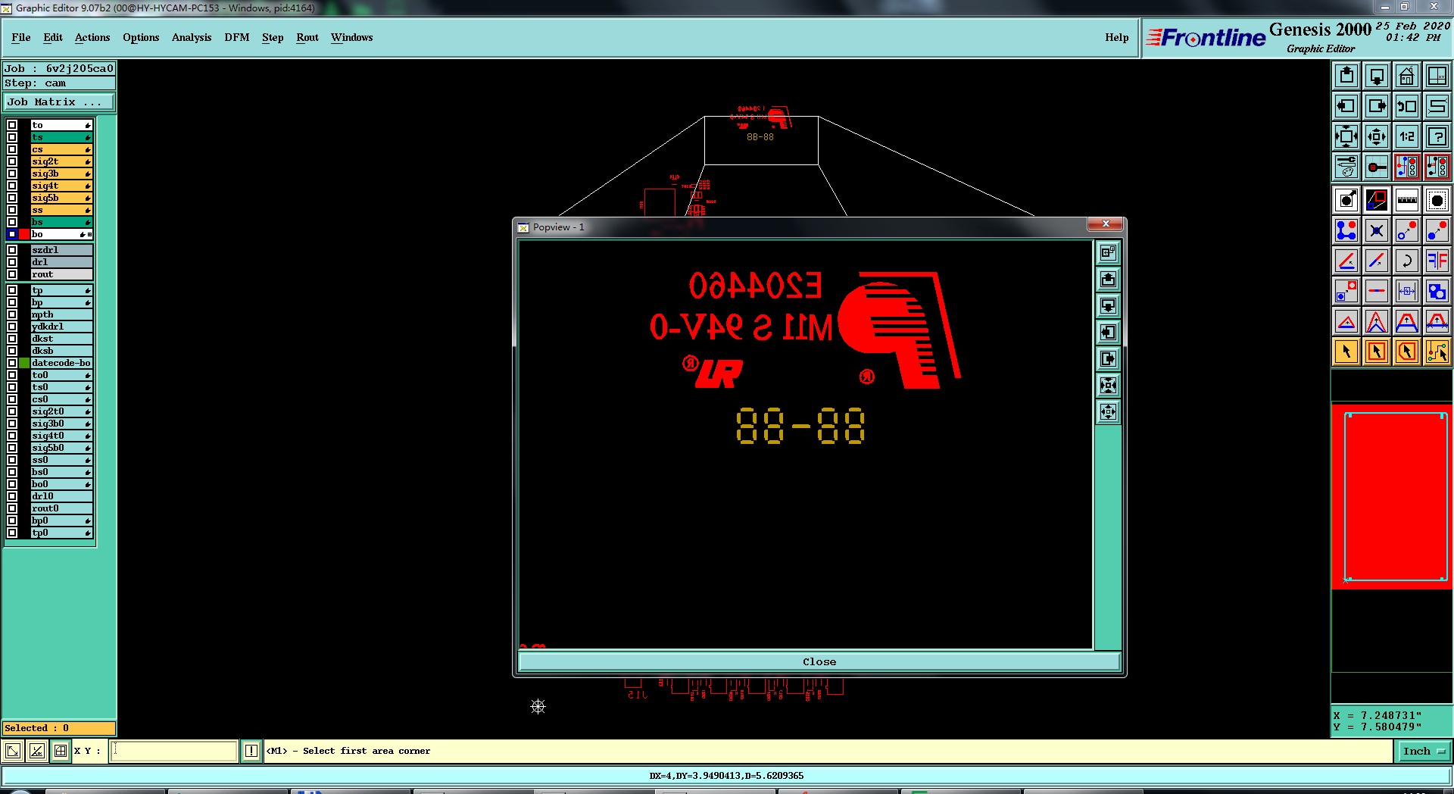Open the Analysis menu
This screenshot has height=794, width=1454.
pyautogui.click(x=192, y=37)
